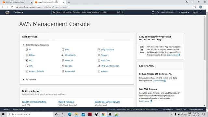This screenshot has height=117, width=208.
Task: Click the browser address bar URL
Action: click(44, 7)
